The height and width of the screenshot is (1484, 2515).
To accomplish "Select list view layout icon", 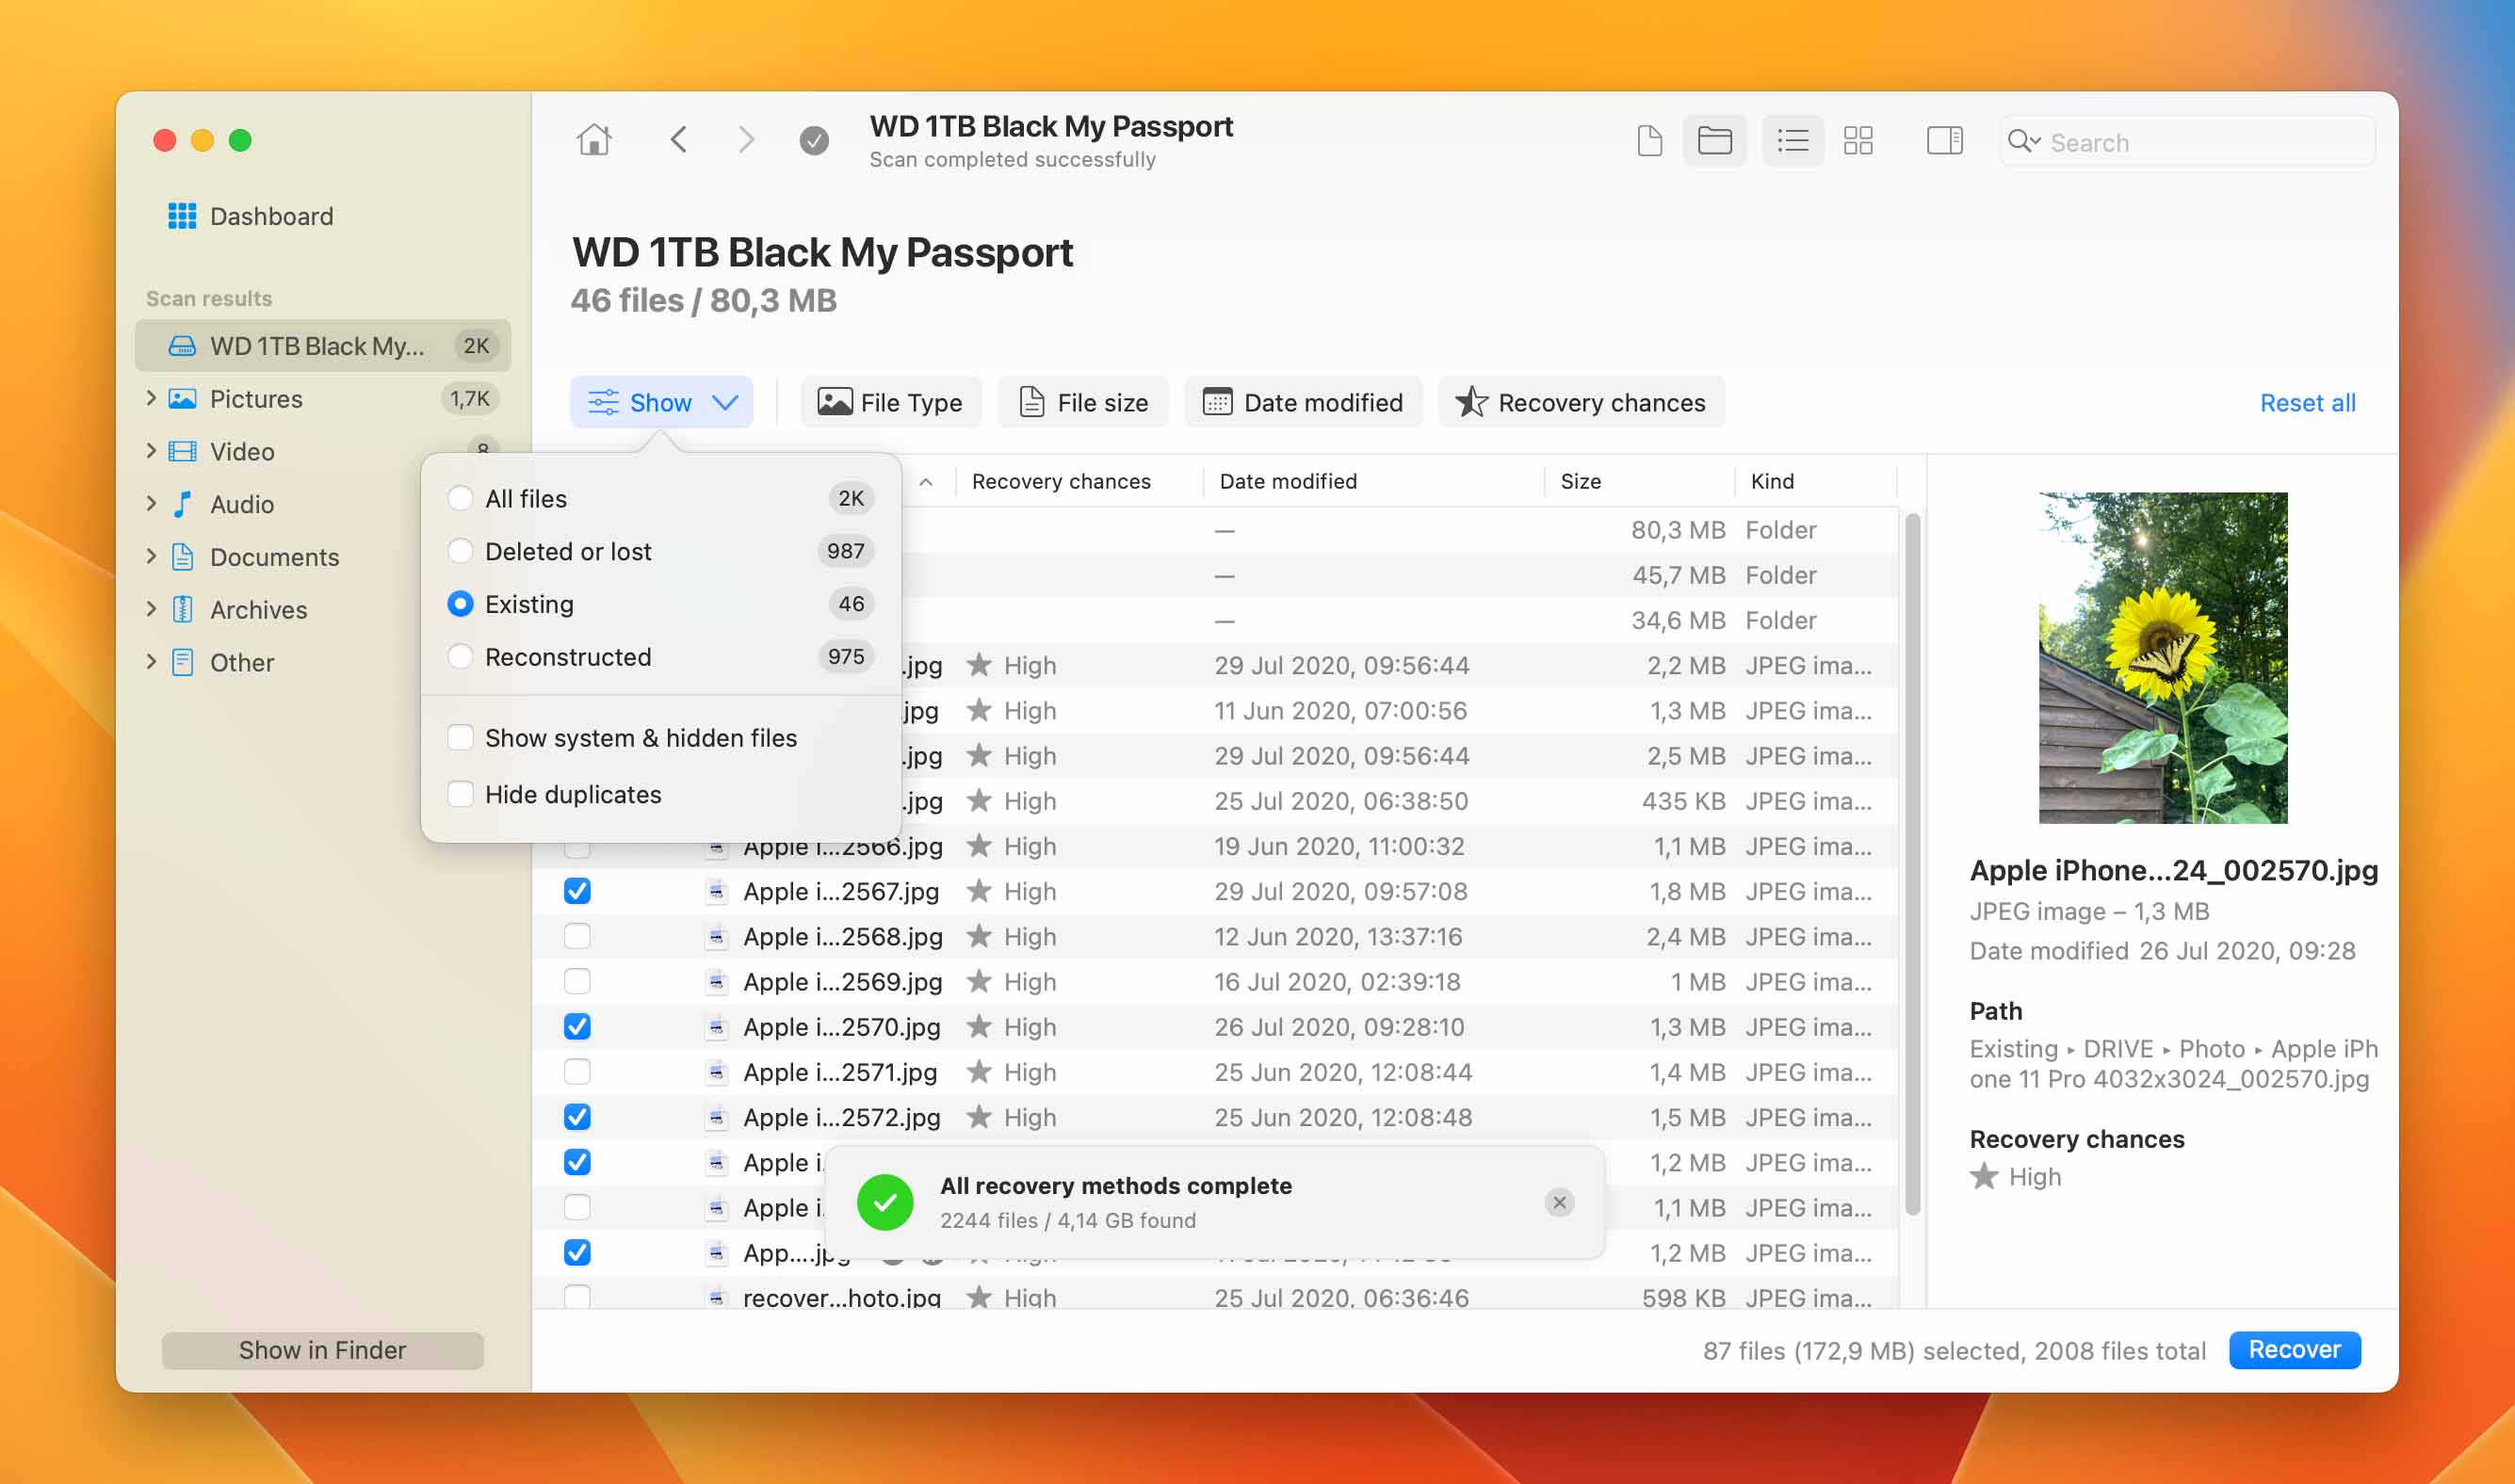I will 1792,141.
